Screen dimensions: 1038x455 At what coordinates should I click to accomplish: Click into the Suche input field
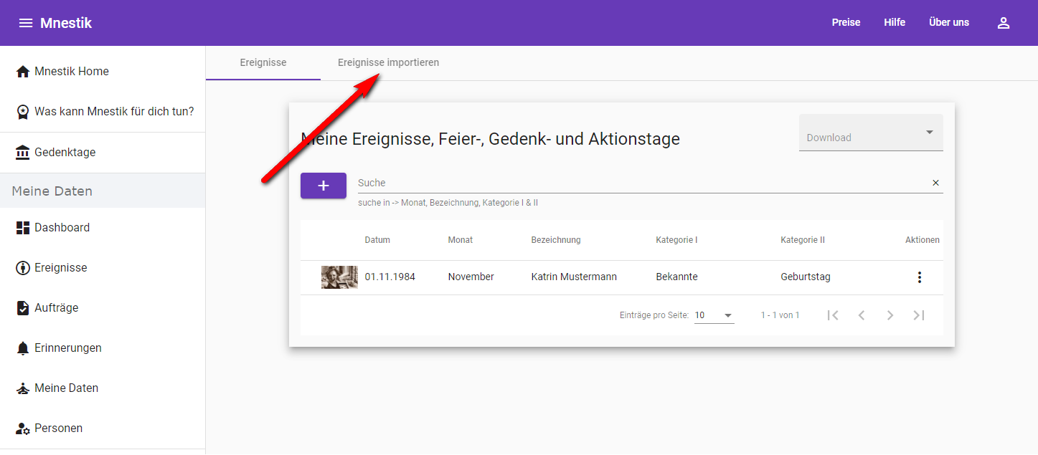pos(638,183)
